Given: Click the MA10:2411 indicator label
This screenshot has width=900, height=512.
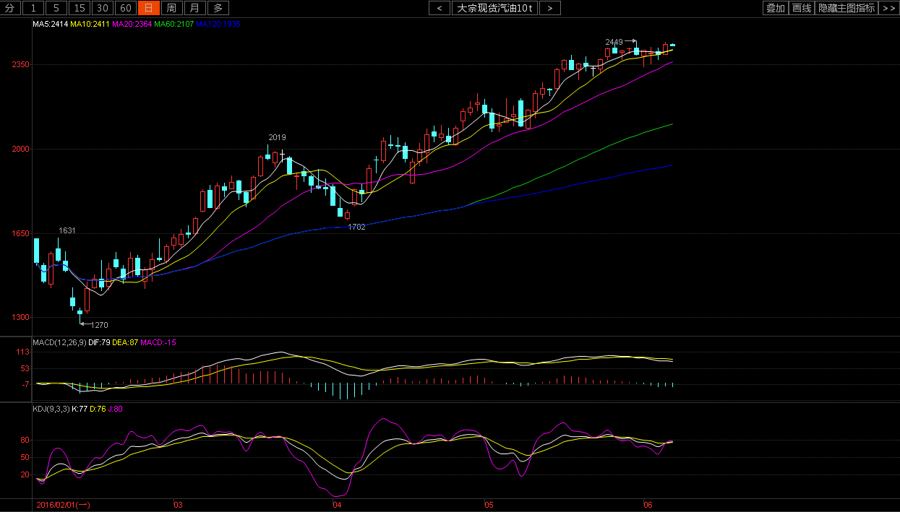Looking at the screenshot, I should tap(90, 24).
